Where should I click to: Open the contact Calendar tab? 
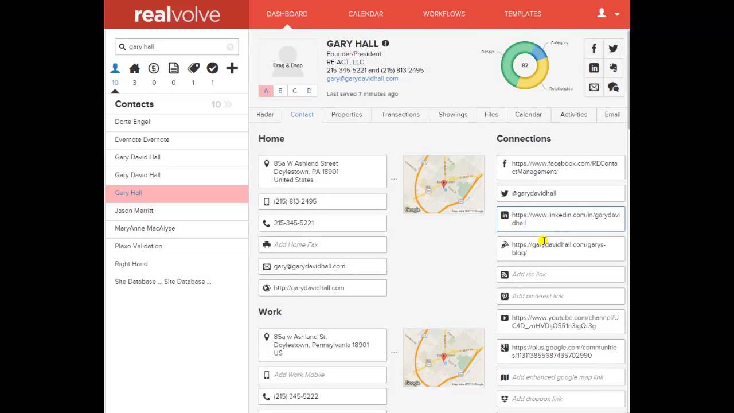click(528, 115)
